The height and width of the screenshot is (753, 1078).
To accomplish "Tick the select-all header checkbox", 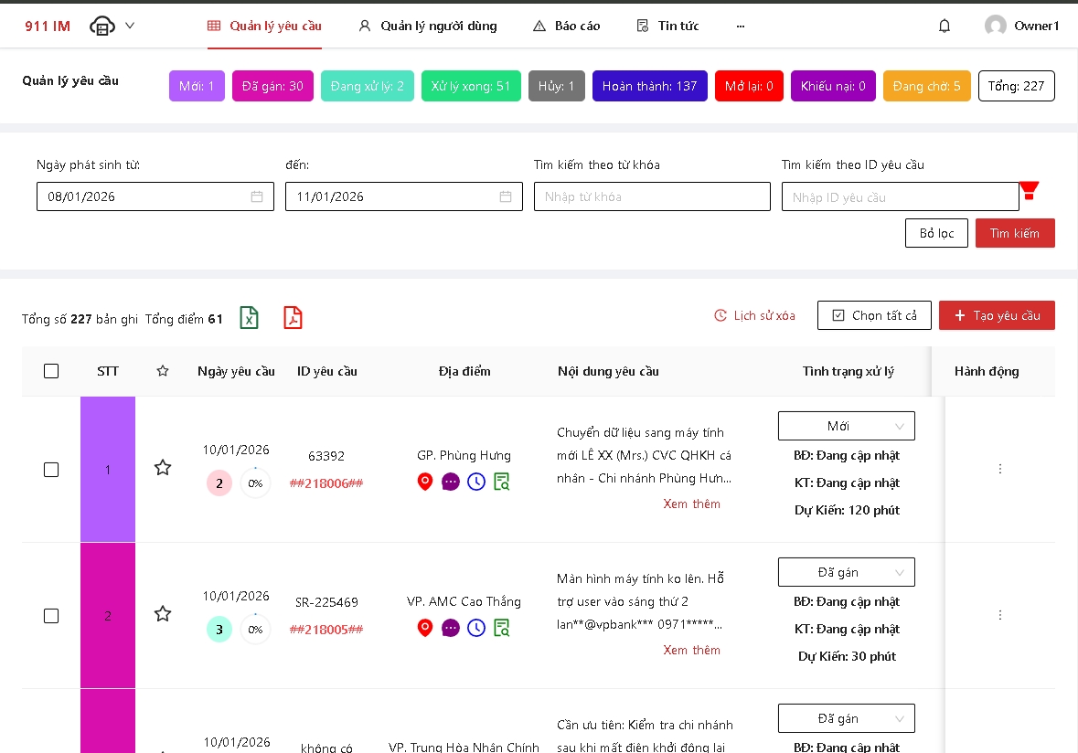I will coord(51,371).
